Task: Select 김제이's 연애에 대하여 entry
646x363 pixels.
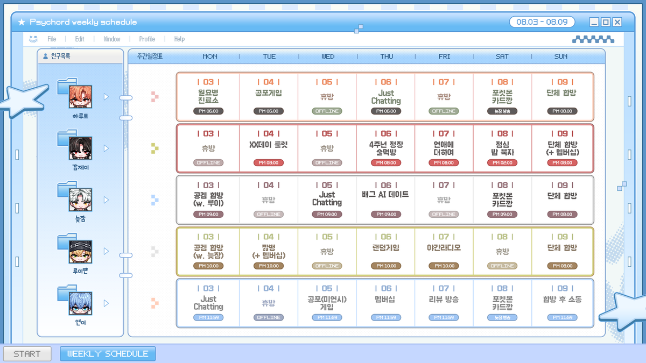Action: (x=444, y=148)
